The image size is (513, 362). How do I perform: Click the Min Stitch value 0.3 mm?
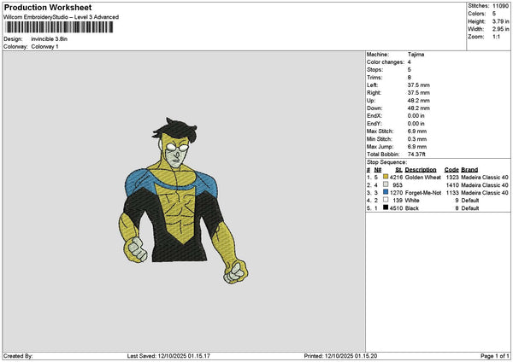tap(417, 139)
